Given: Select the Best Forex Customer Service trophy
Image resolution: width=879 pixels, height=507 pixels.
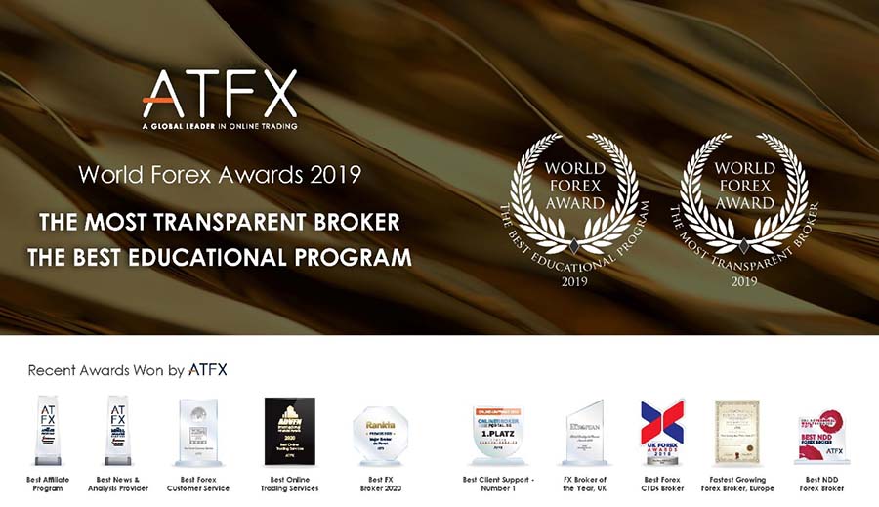Looking at the screenshot, I should (x=198, y=433).
